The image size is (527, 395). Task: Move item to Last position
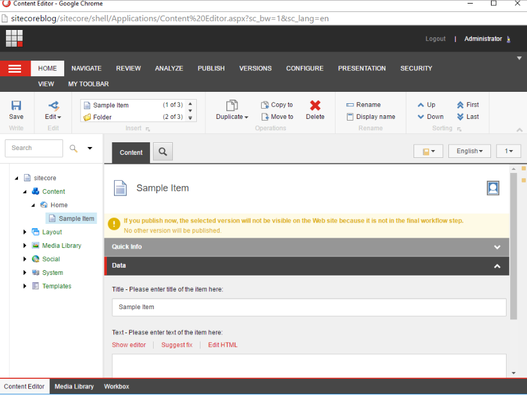click(468, 116)
